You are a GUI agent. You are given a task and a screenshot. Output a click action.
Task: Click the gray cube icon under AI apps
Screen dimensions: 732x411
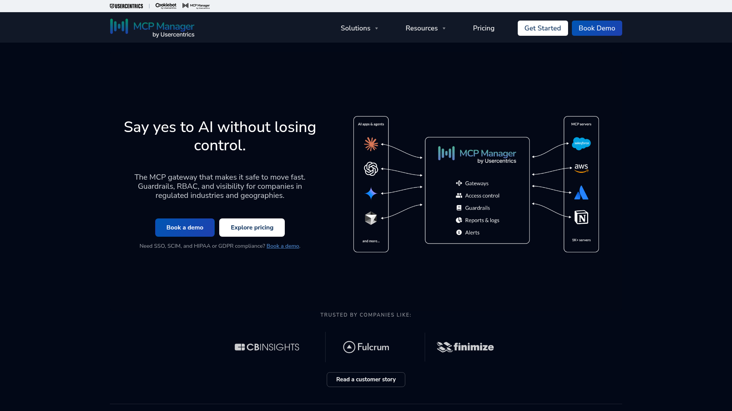click(371, 218)
